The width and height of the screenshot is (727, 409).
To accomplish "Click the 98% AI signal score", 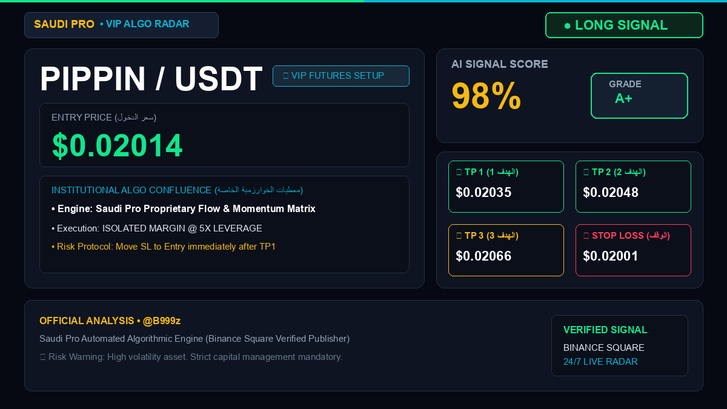I will point(486,96).
